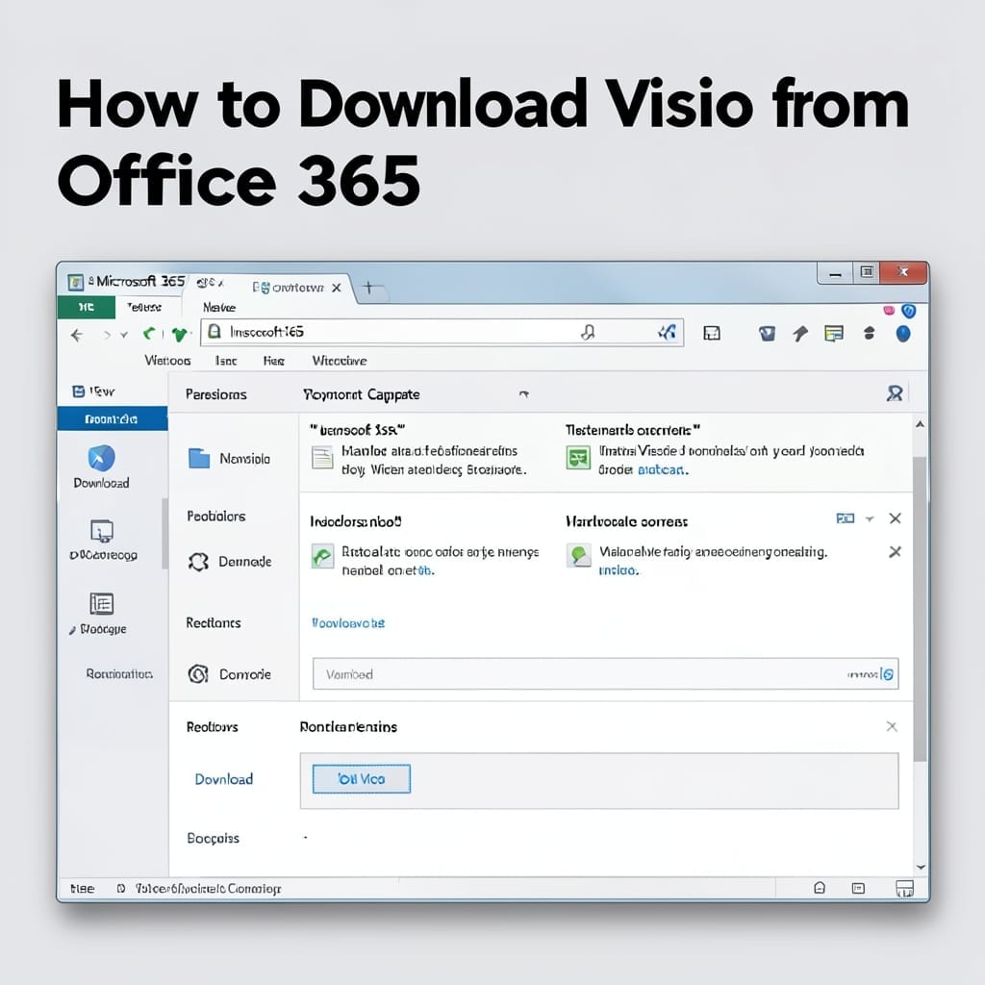Select the 'Dennade' settings item

click(x=230, y=562)
